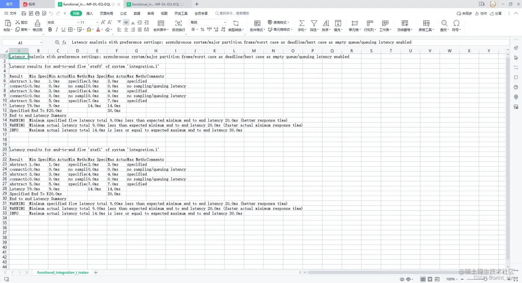This screenshot has width=522, height=283.
Task: Click the increase font size icon
Action: pos(103,22)
